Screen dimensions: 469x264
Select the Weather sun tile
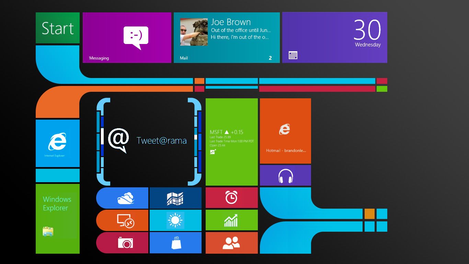coord(175,220)
